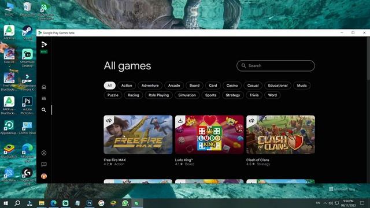Select the Google Play Games beta desktop shortcut

point(46,12)
